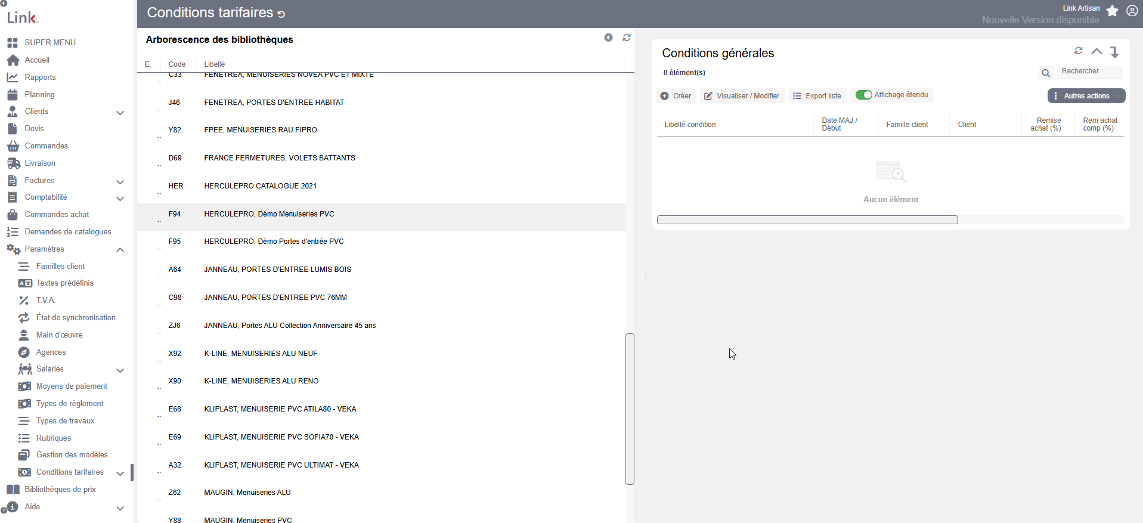Screen dimensions: 1143x523
Task: Click the horizontal scrollbar under Conditions générales
Action: [807, 220]
